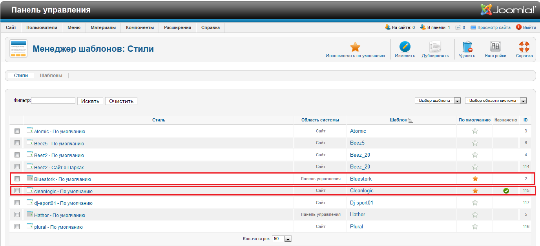Open the 'Меню' menu
Viewport: 540px width, 246px height.
pyautogui.click(x=74, y=27)
